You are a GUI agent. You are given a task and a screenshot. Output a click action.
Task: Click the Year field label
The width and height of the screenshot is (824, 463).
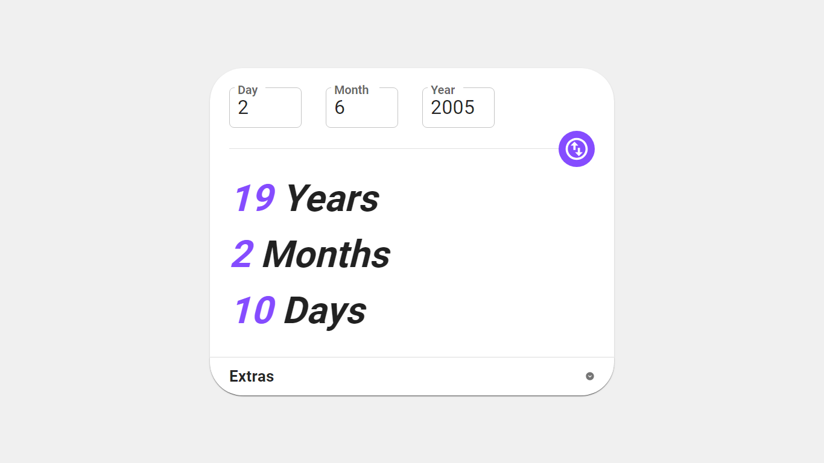[443, 90]
